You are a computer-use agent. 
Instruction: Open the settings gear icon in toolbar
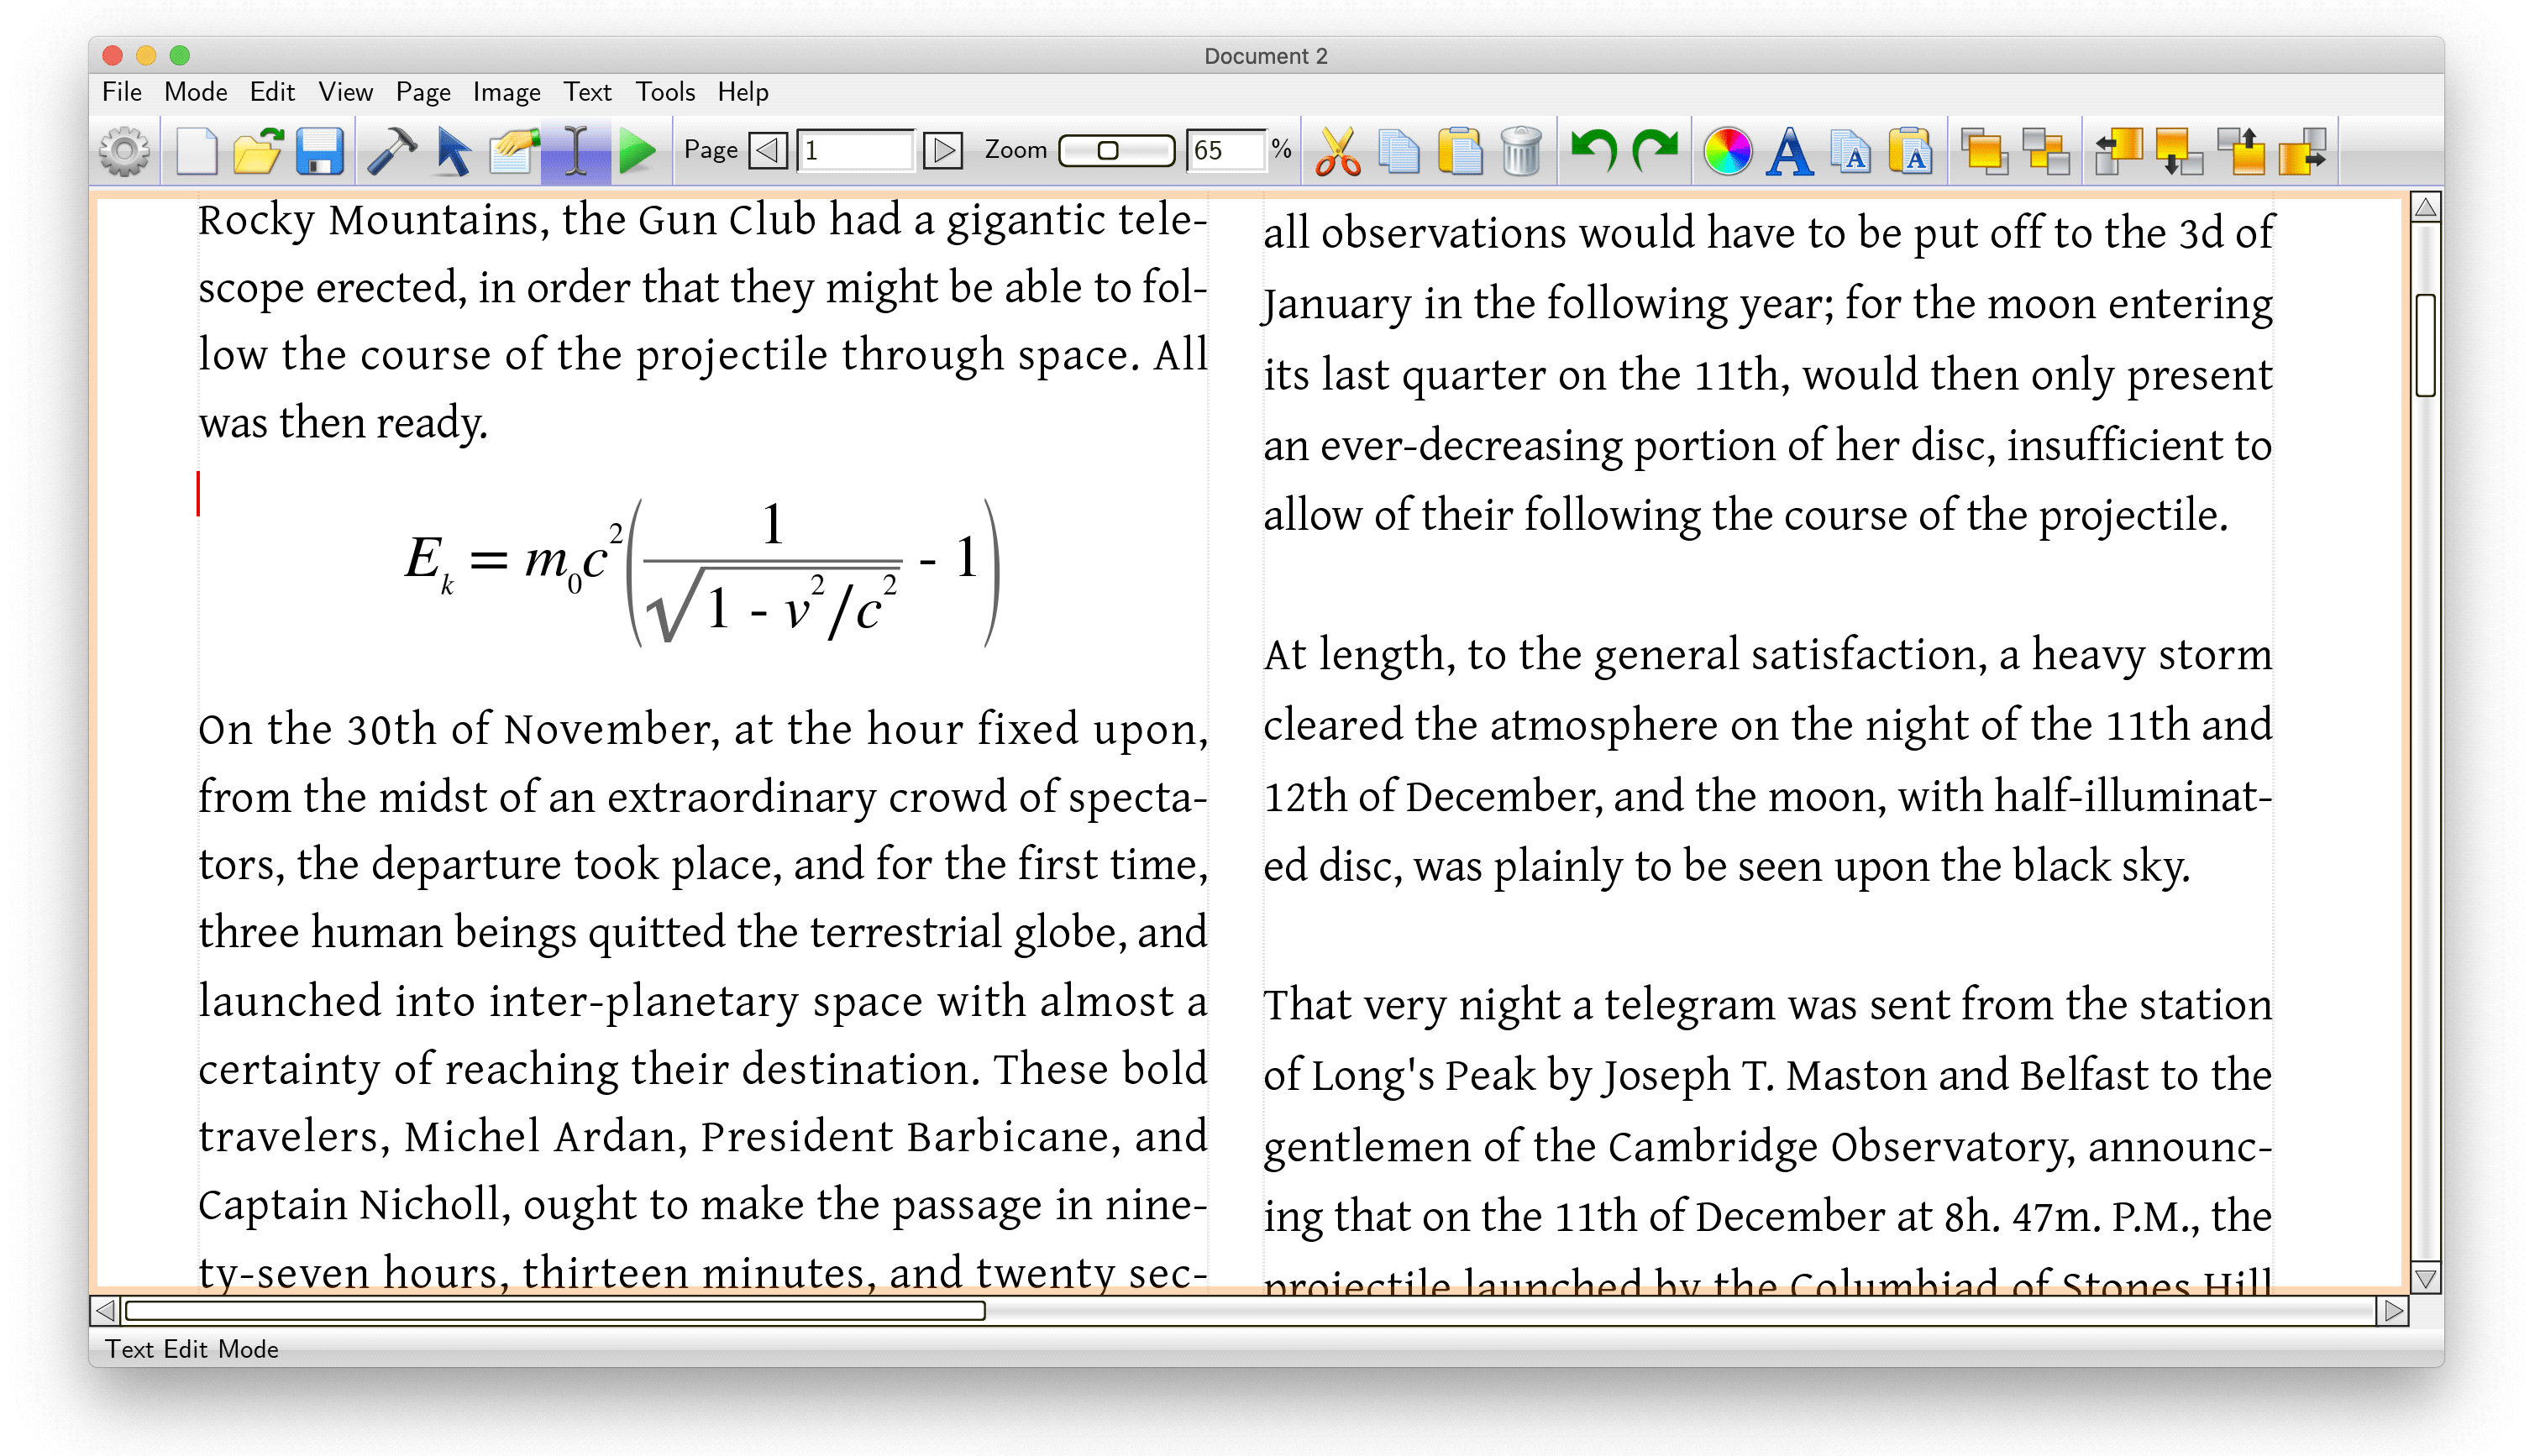pyautogui.click(x=124, y=151)
